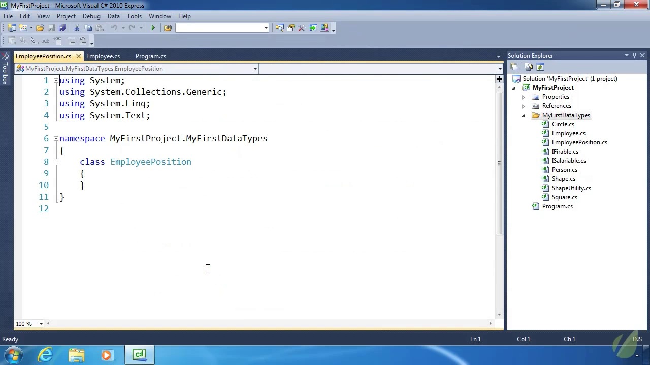The width and height of the screenshot is (650, 365).
Task: Collapse the MyFirstDataTypes folder node
Action: click(x=524, y=116)
